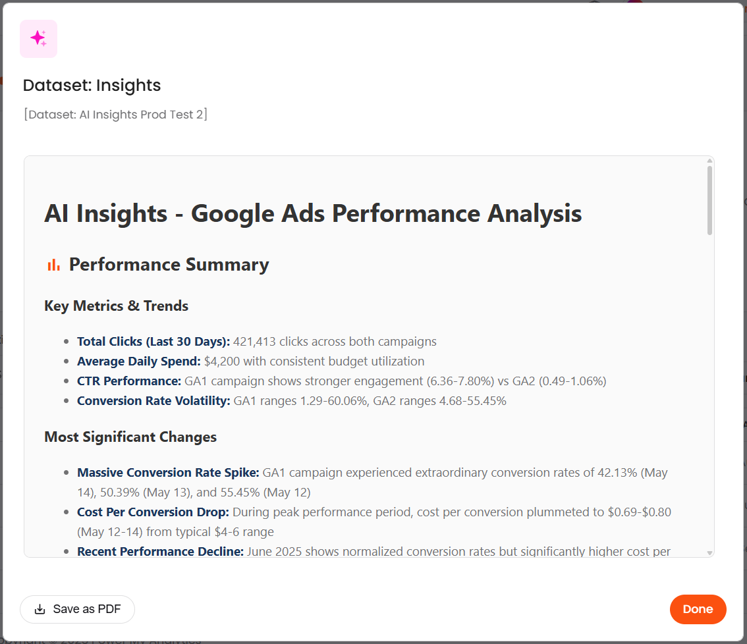
Task: Click the orange bar chart icon
Action: click(53, 265)
